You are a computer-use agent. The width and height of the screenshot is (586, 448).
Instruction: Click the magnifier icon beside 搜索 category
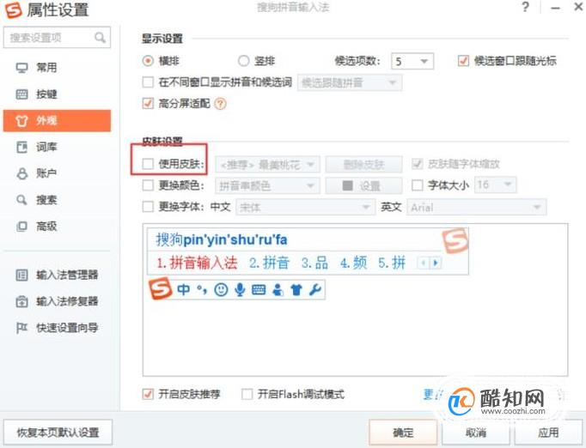pos(21,200)
